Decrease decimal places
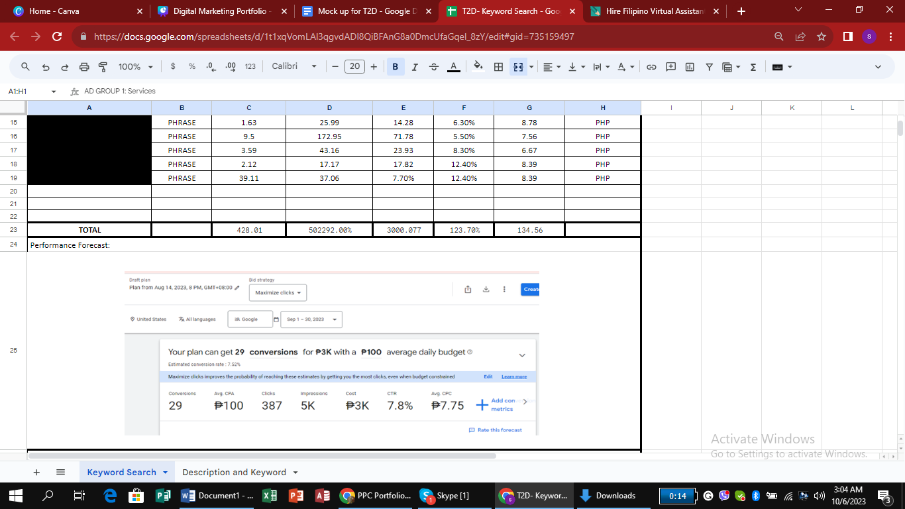The image size is (905, 509). [x=211, y=67]
